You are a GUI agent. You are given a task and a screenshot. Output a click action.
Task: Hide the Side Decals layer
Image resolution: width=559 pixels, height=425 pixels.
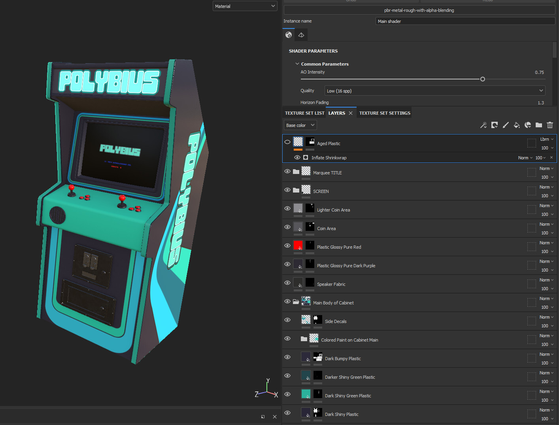tap(287, 320)
